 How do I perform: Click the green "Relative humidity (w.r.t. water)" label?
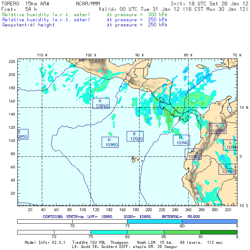click(46, 15)
